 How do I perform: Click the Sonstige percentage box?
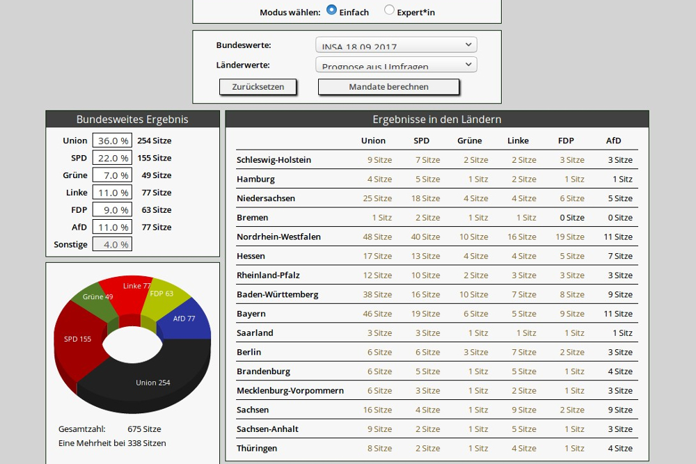coord(112,245)
